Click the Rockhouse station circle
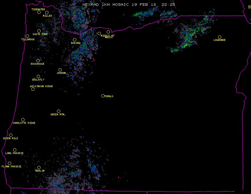 [38, 61]
